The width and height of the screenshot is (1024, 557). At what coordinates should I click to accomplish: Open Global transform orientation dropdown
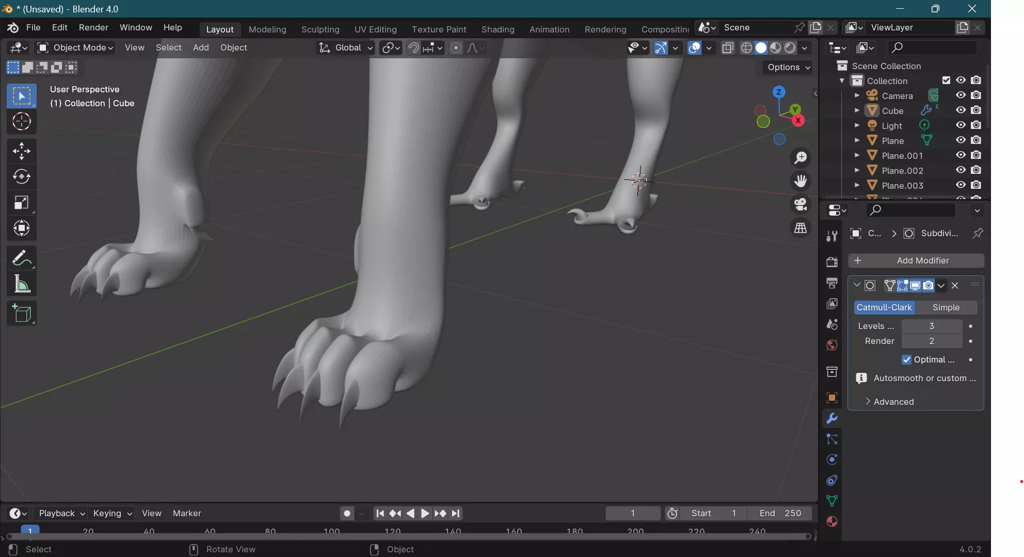tap(345, 48)
